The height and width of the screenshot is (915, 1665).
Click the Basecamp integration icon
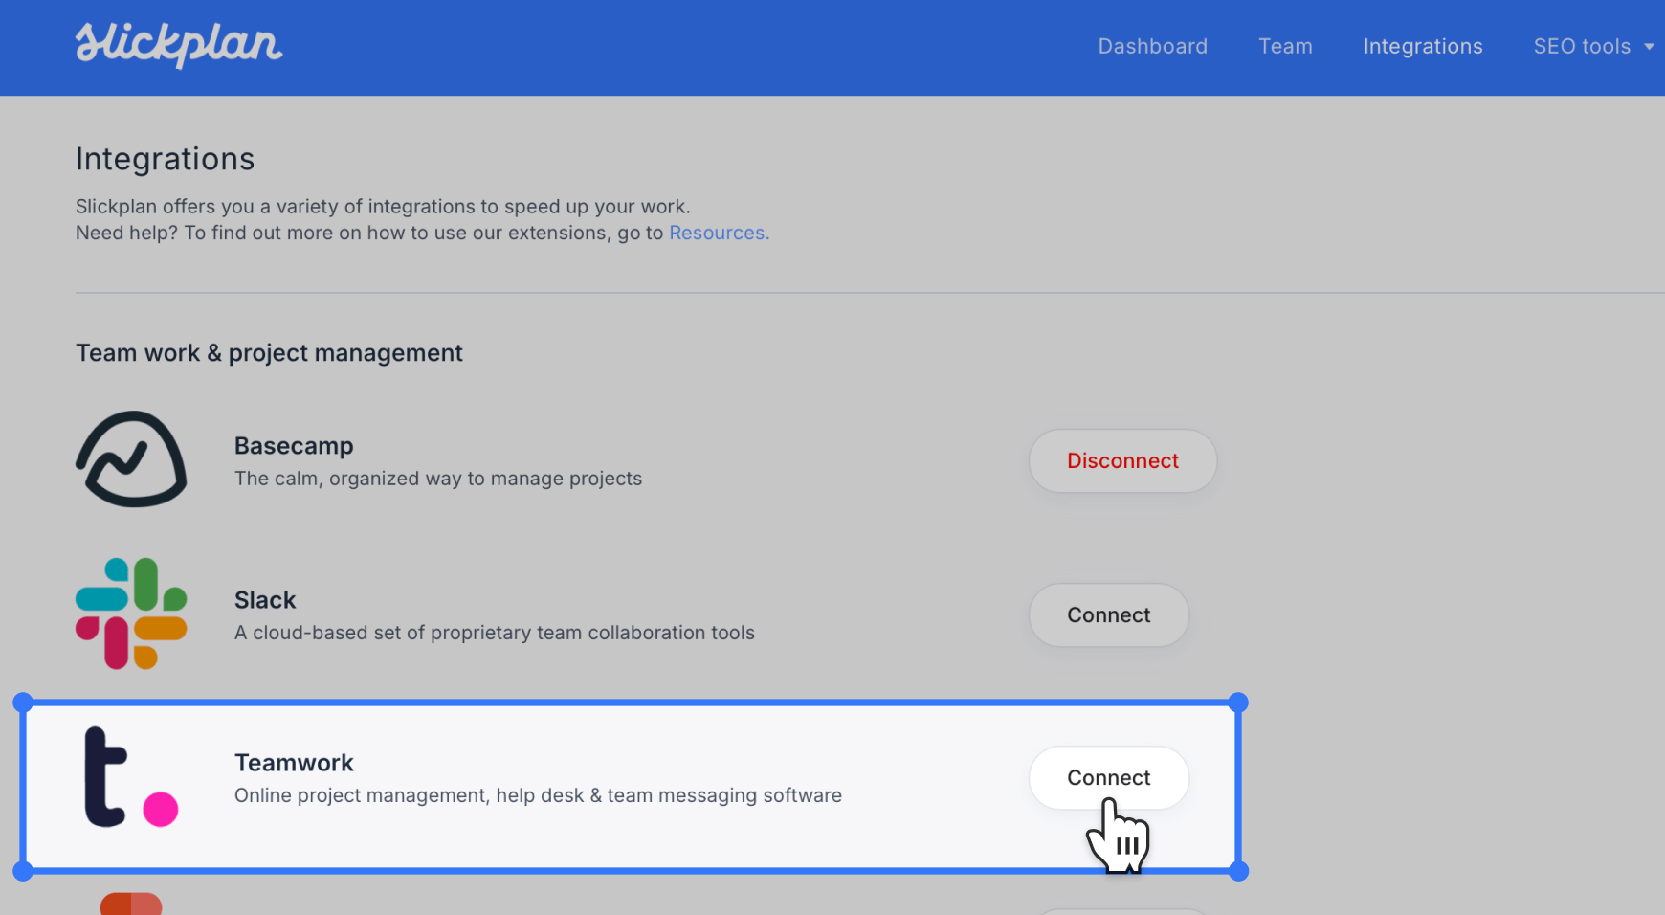131,458
